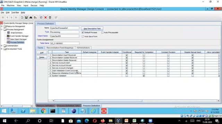
Task: Click the Add task button
Action: coord(42,53)
